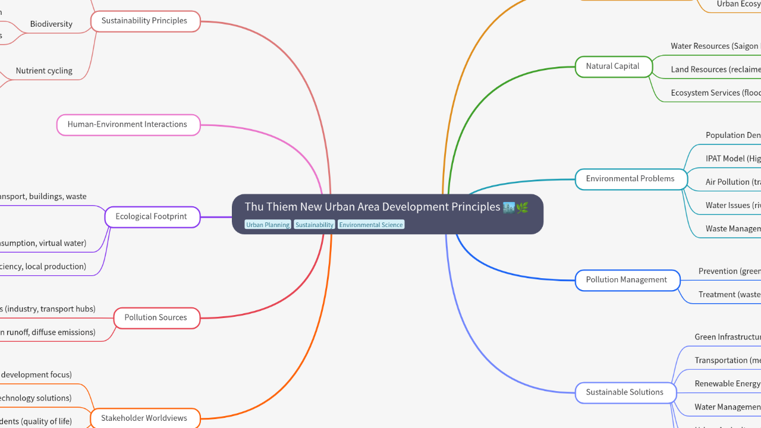Click the residents (quality of life) text
Image resolution: width=761 pixels, height=428 pixels.
pos(36,421)
